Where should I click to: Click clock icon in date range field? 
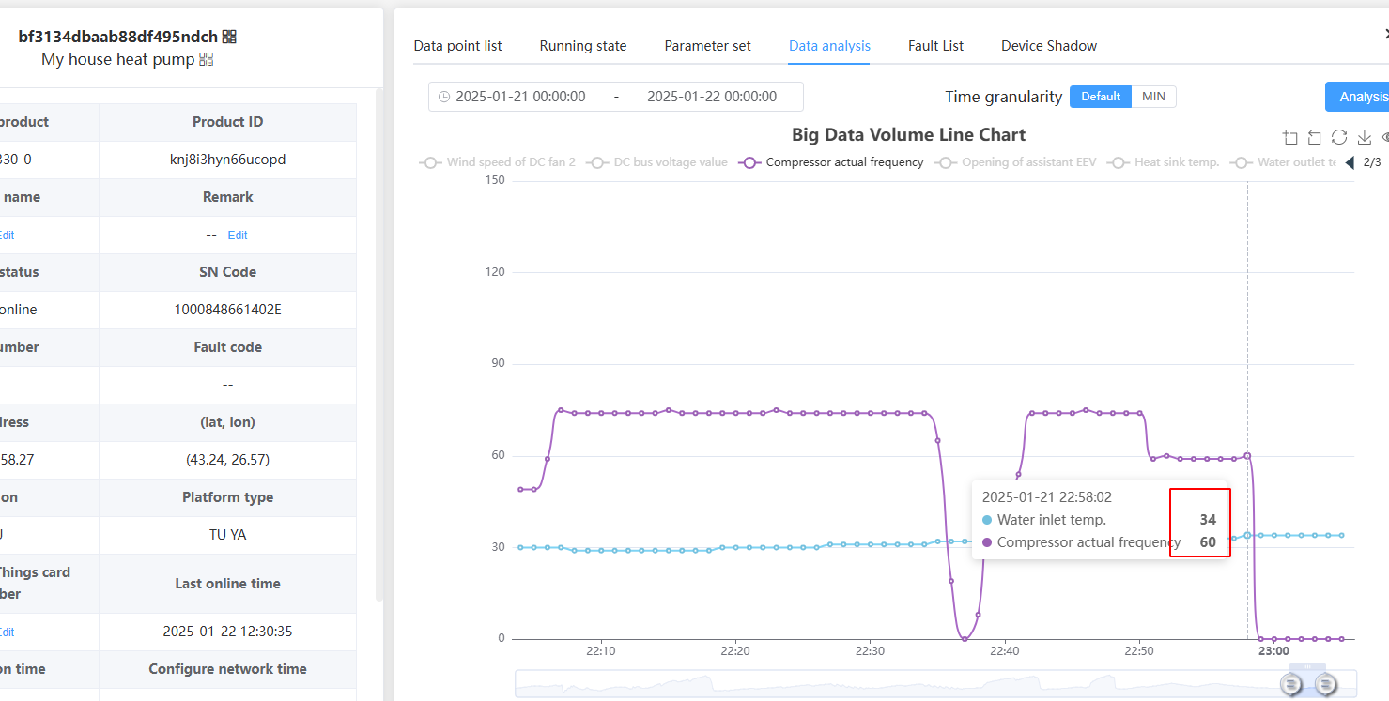(x=444, y=97)
